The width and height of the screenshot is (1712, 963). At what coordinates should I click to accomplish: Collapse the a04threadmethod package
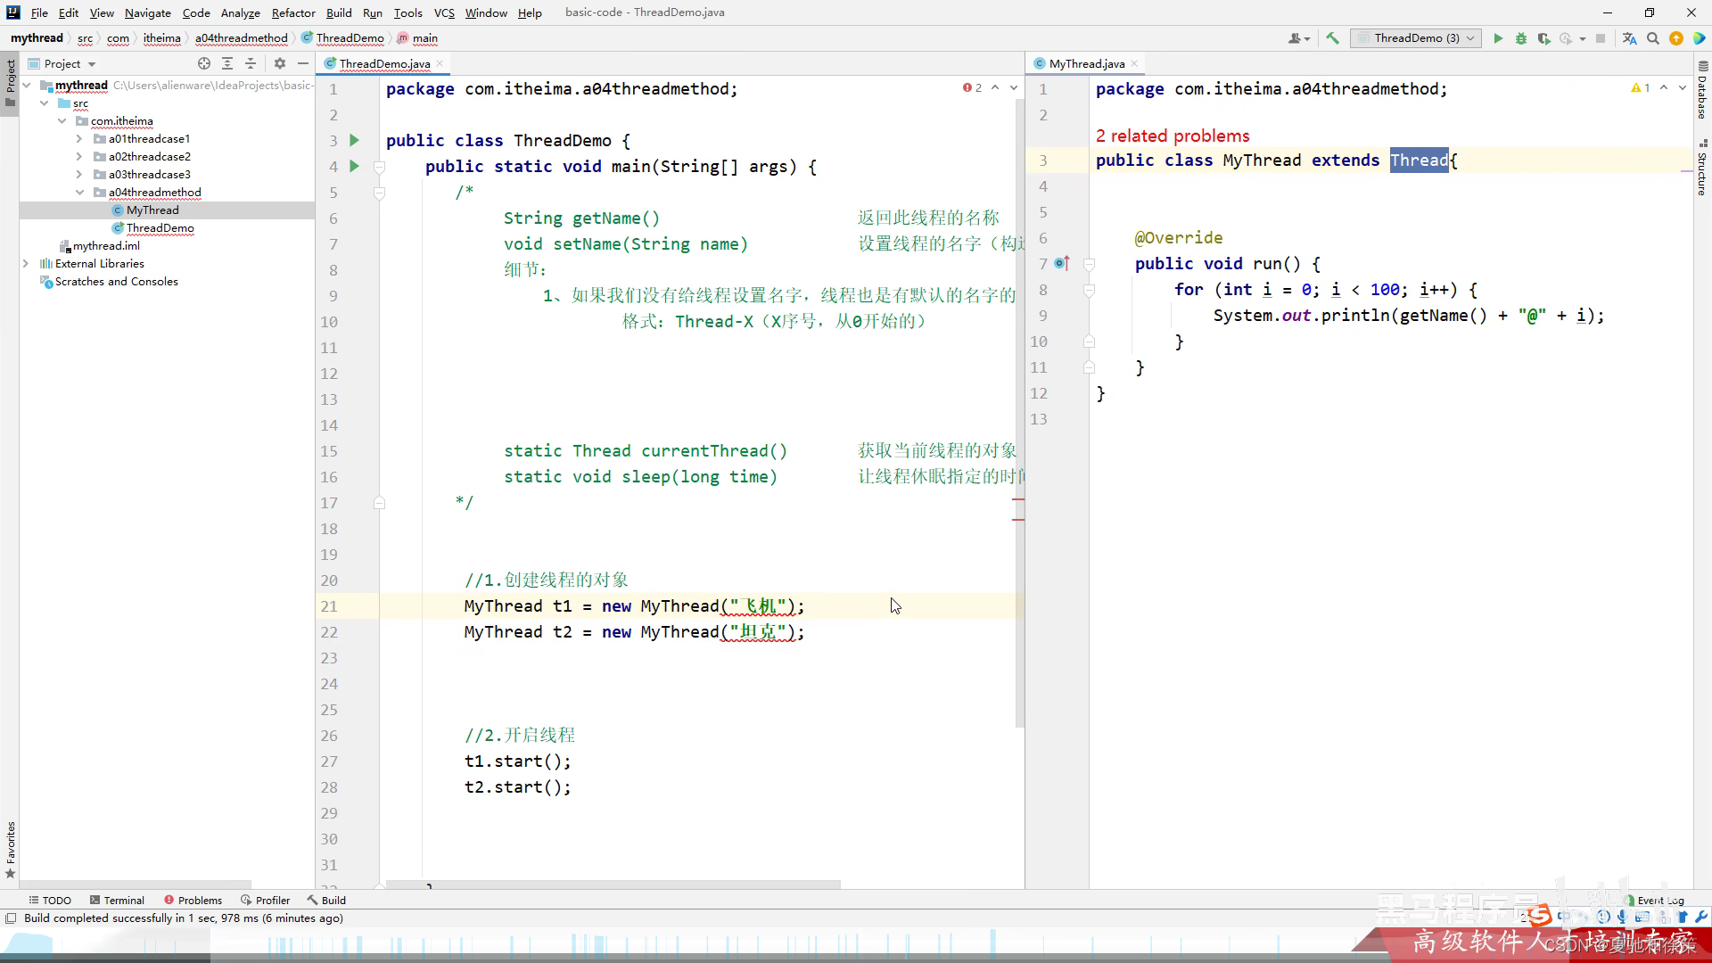(79, 193)
